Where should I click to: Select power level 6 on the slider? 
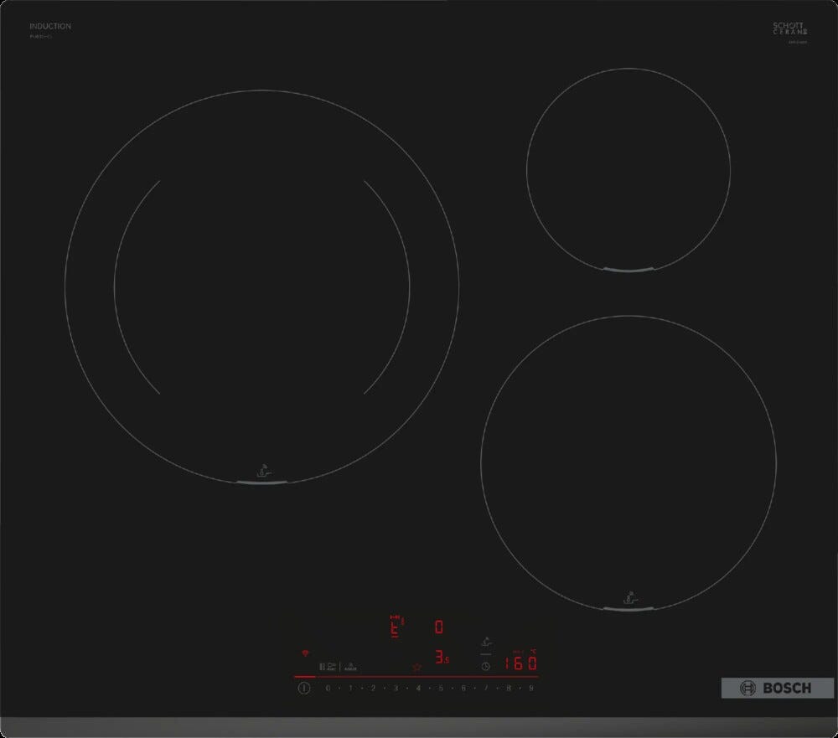[x=463, y=689]
